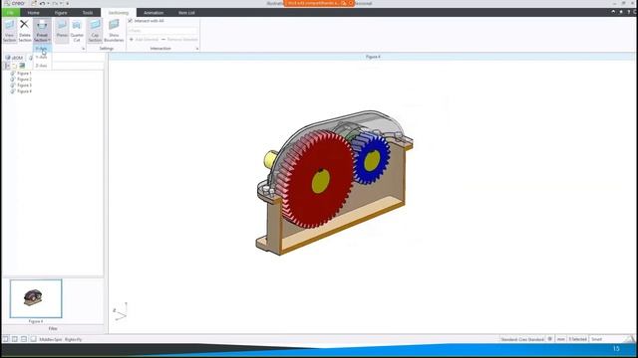
Task: Switch to the Tools ribbon tab
Action: point(88,13)
